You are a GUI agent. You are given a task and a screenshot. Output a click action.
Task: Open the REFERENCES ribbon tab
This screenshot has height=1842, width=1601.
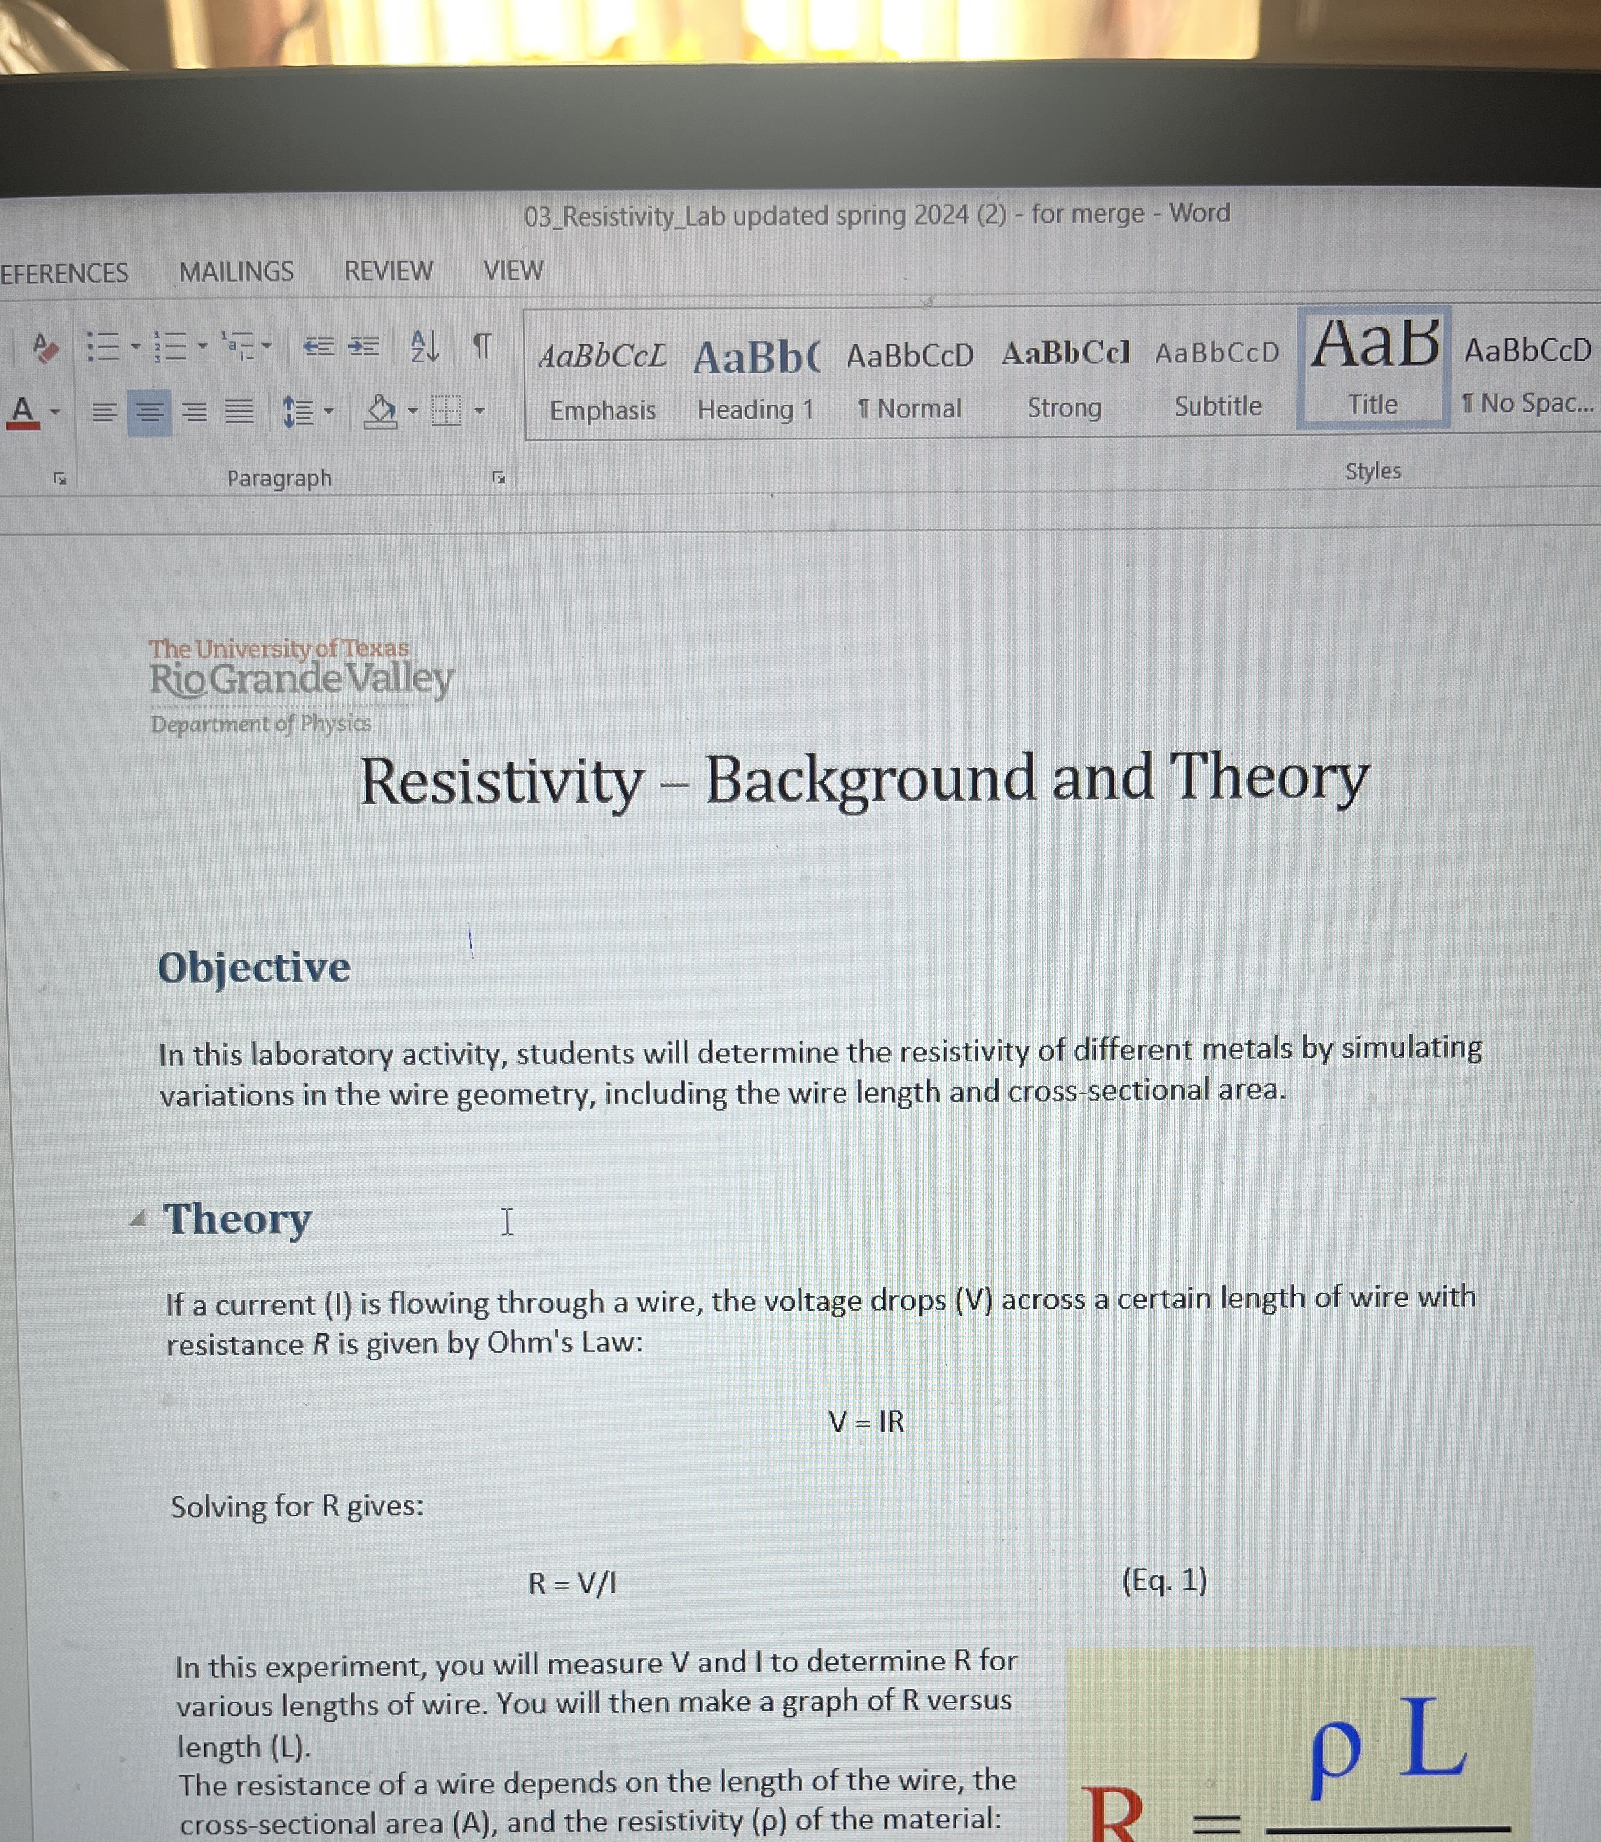(63, 273)
